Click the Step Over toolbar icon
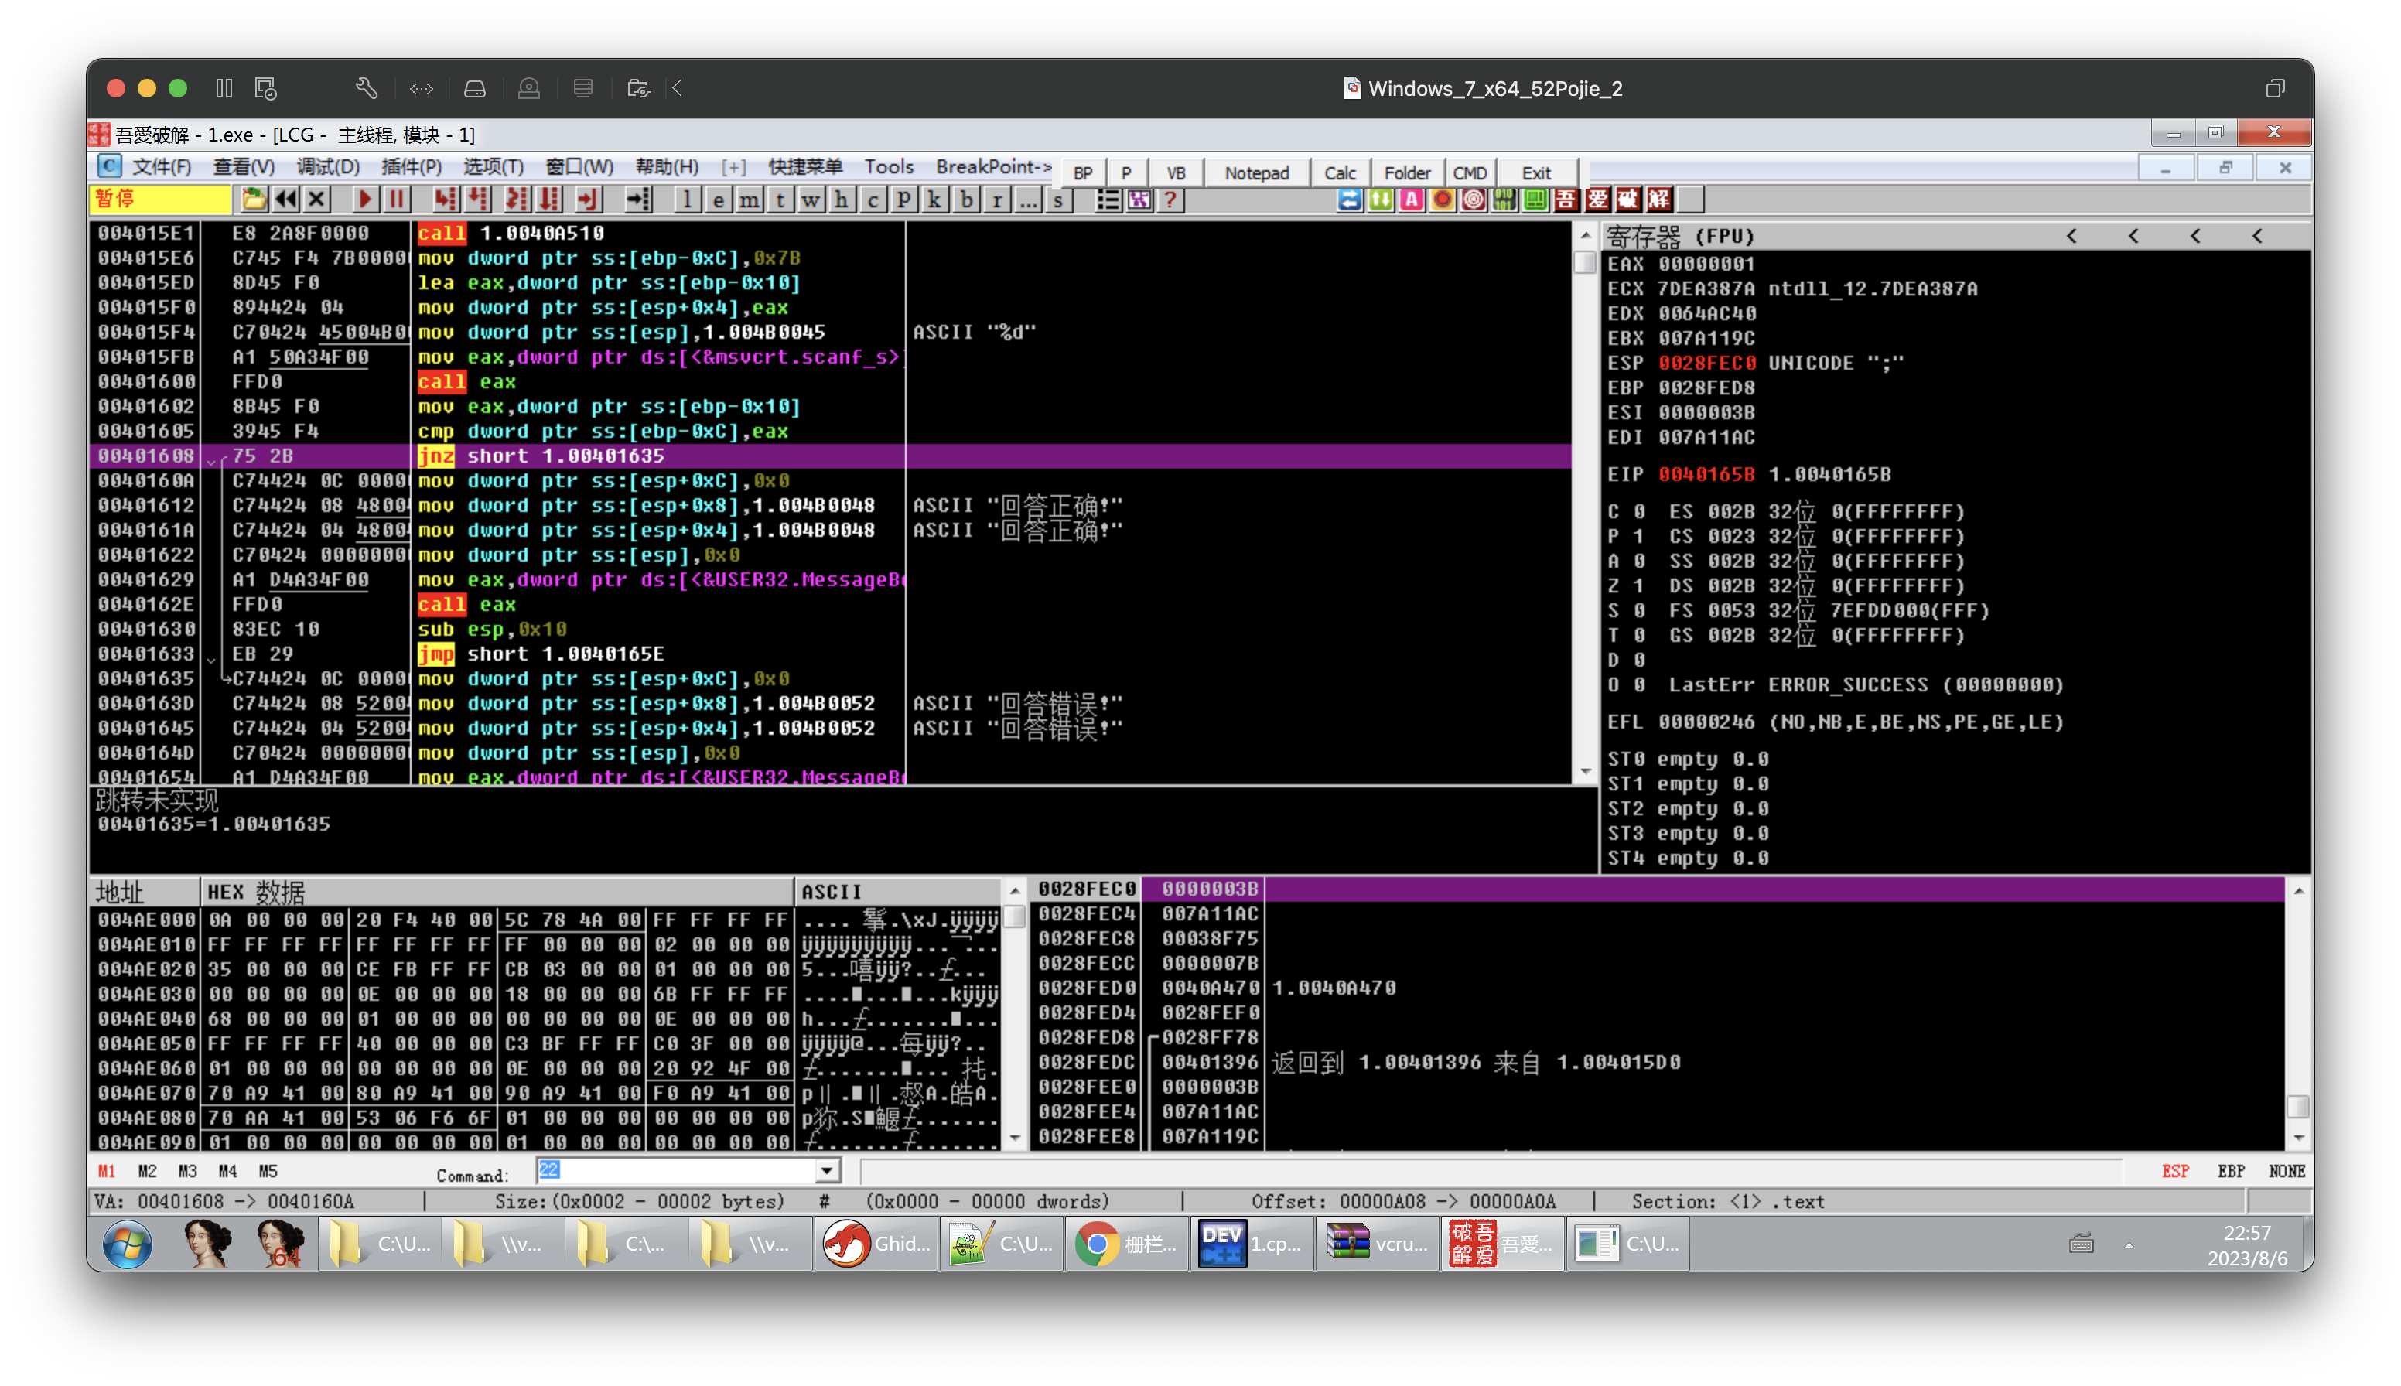This screenshot has height=1386, width=2401. (x=479, y=200)
